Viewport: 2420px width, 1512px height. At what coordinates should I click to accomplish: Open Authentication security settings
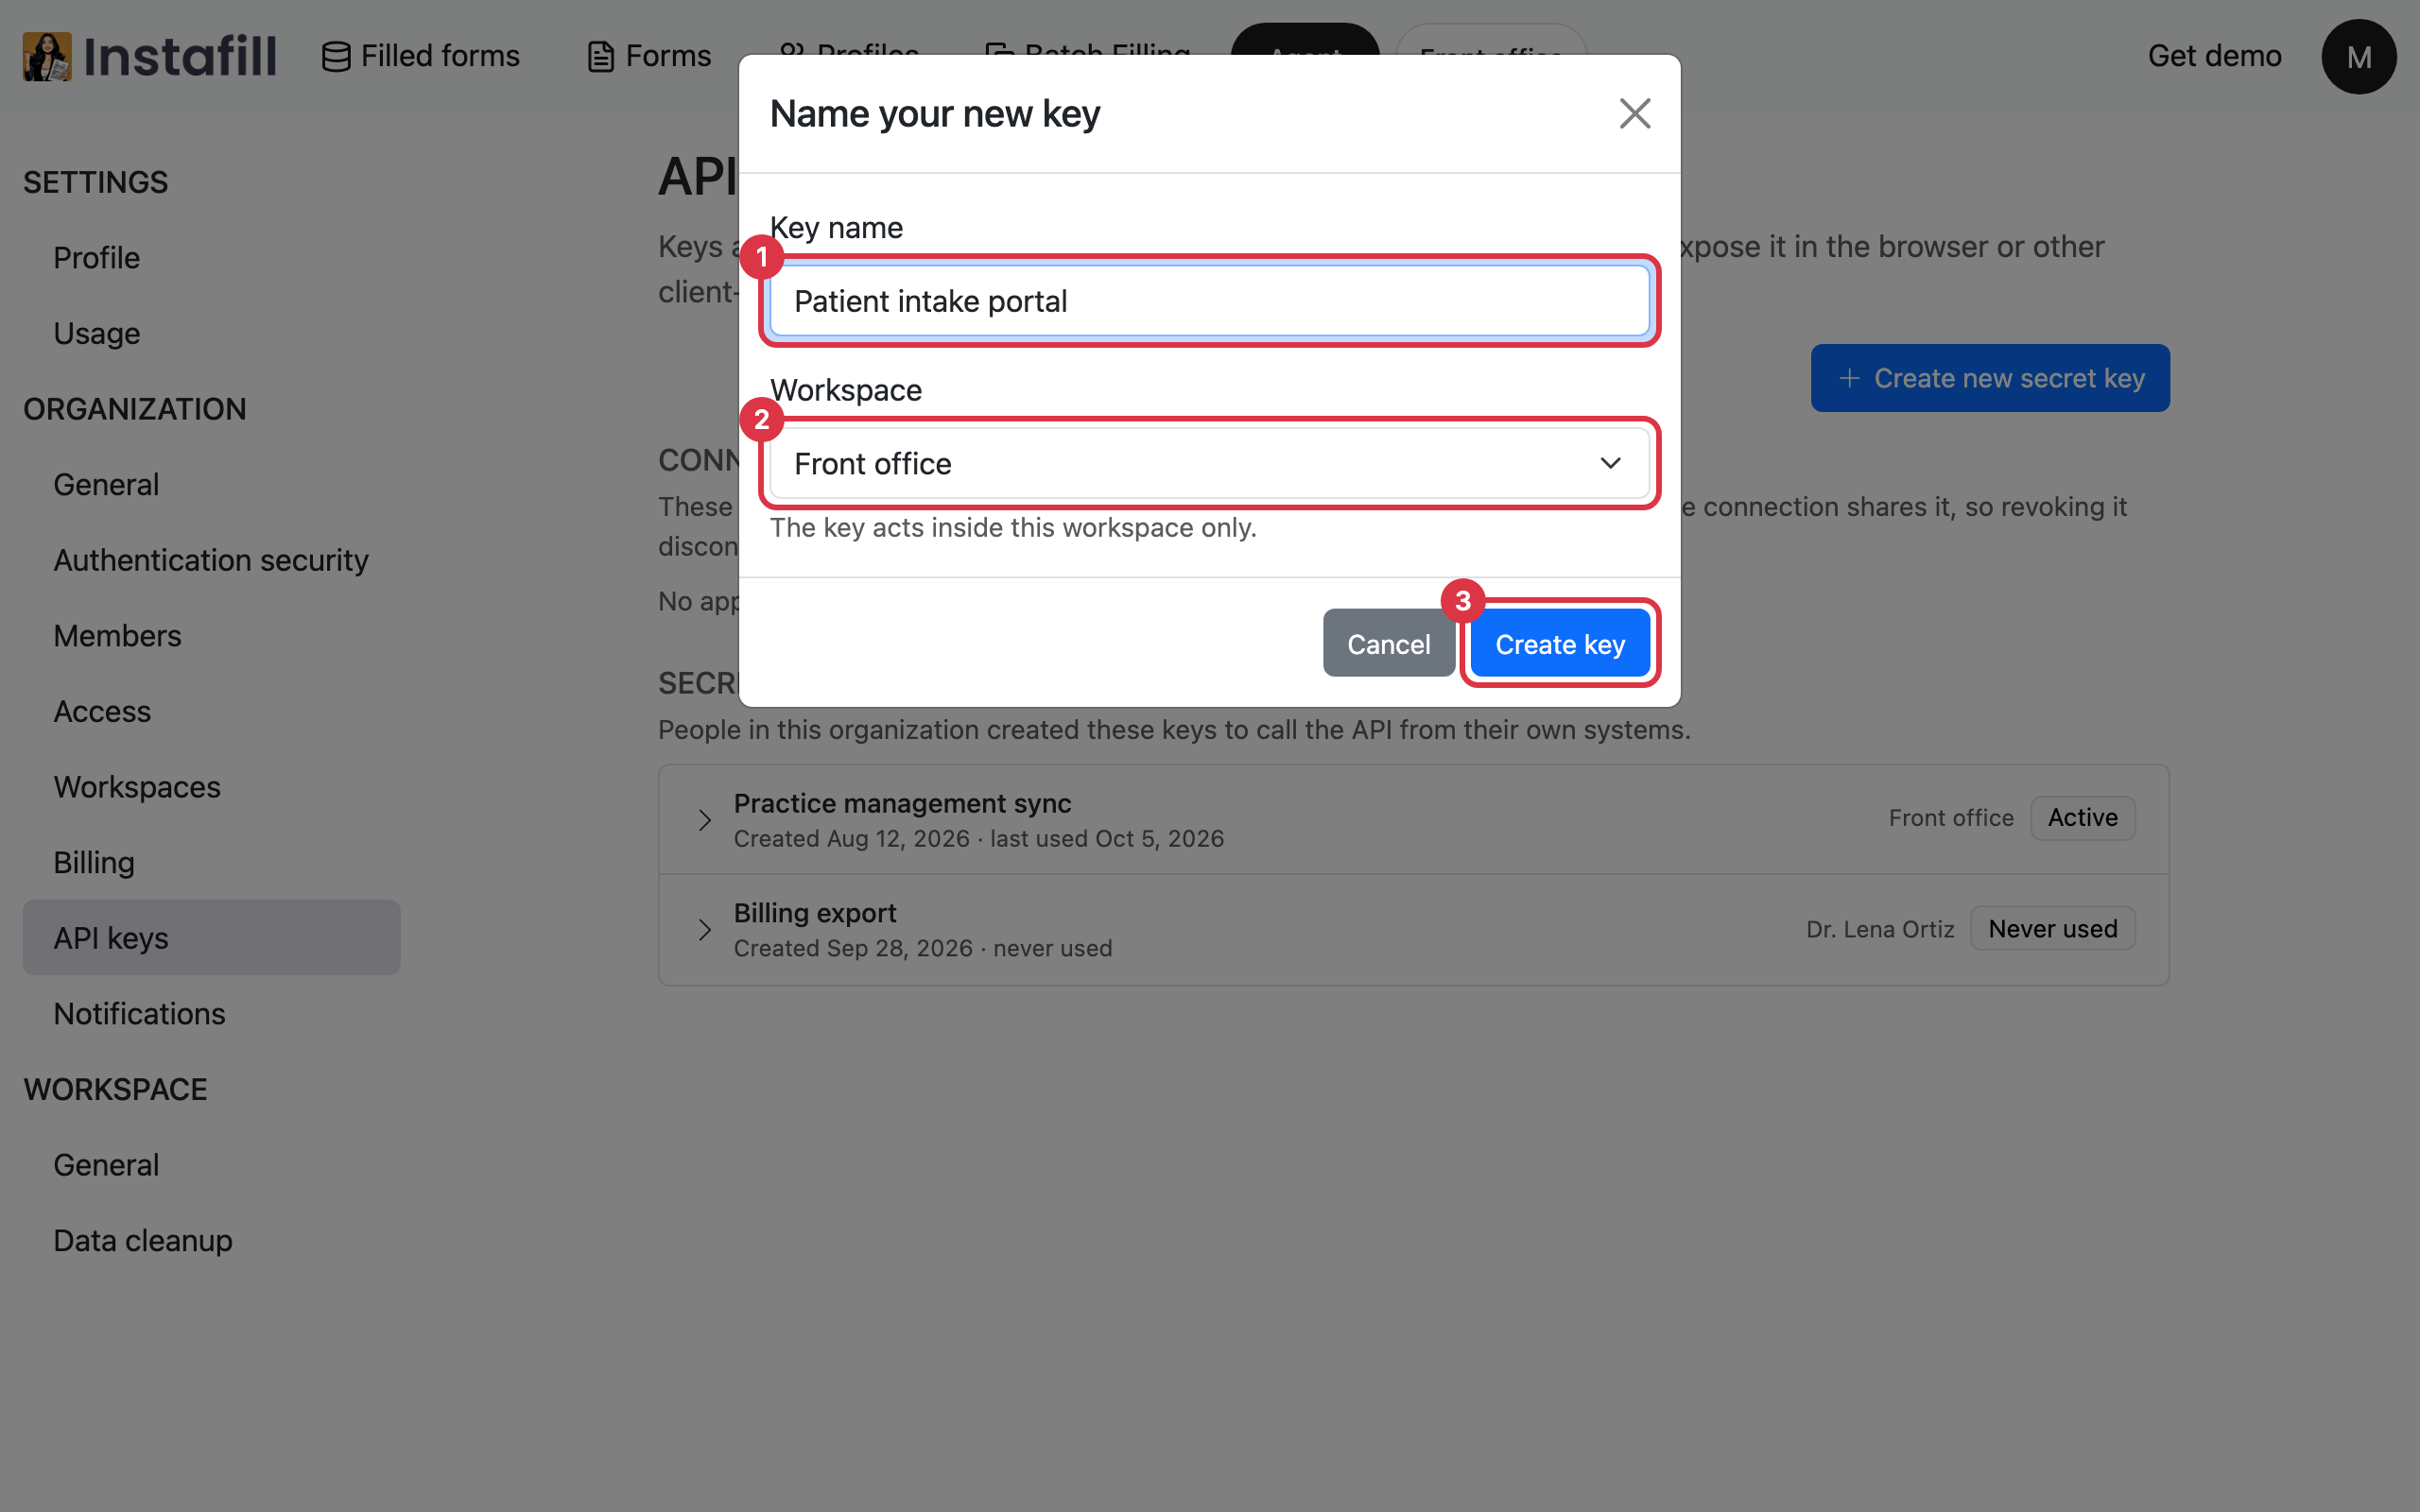pyautogui.click(x=211, y=560)
